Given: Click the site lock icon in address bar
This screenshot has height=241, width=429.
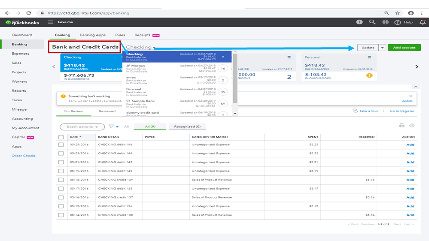Looking at the screenshot, I should pos(42,13).
